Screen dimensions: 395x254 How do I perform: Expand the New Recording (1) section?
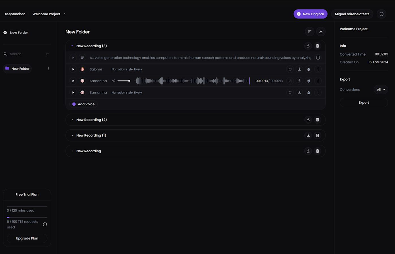tap(72, 135)
